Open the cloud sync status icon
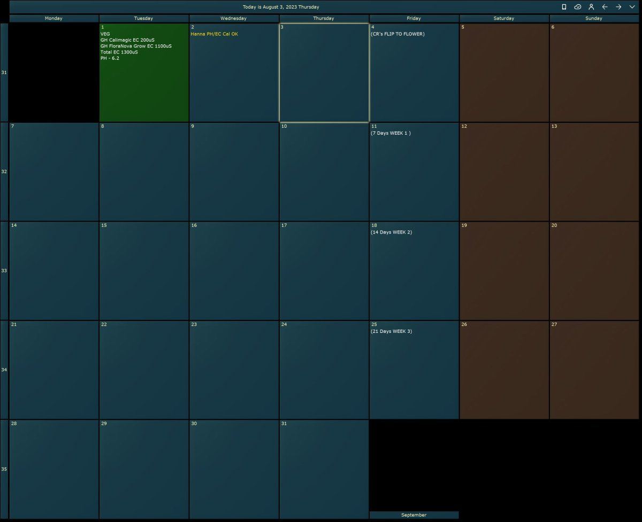The height and width of the screenshot is (522, 642). tap(578, 7)
